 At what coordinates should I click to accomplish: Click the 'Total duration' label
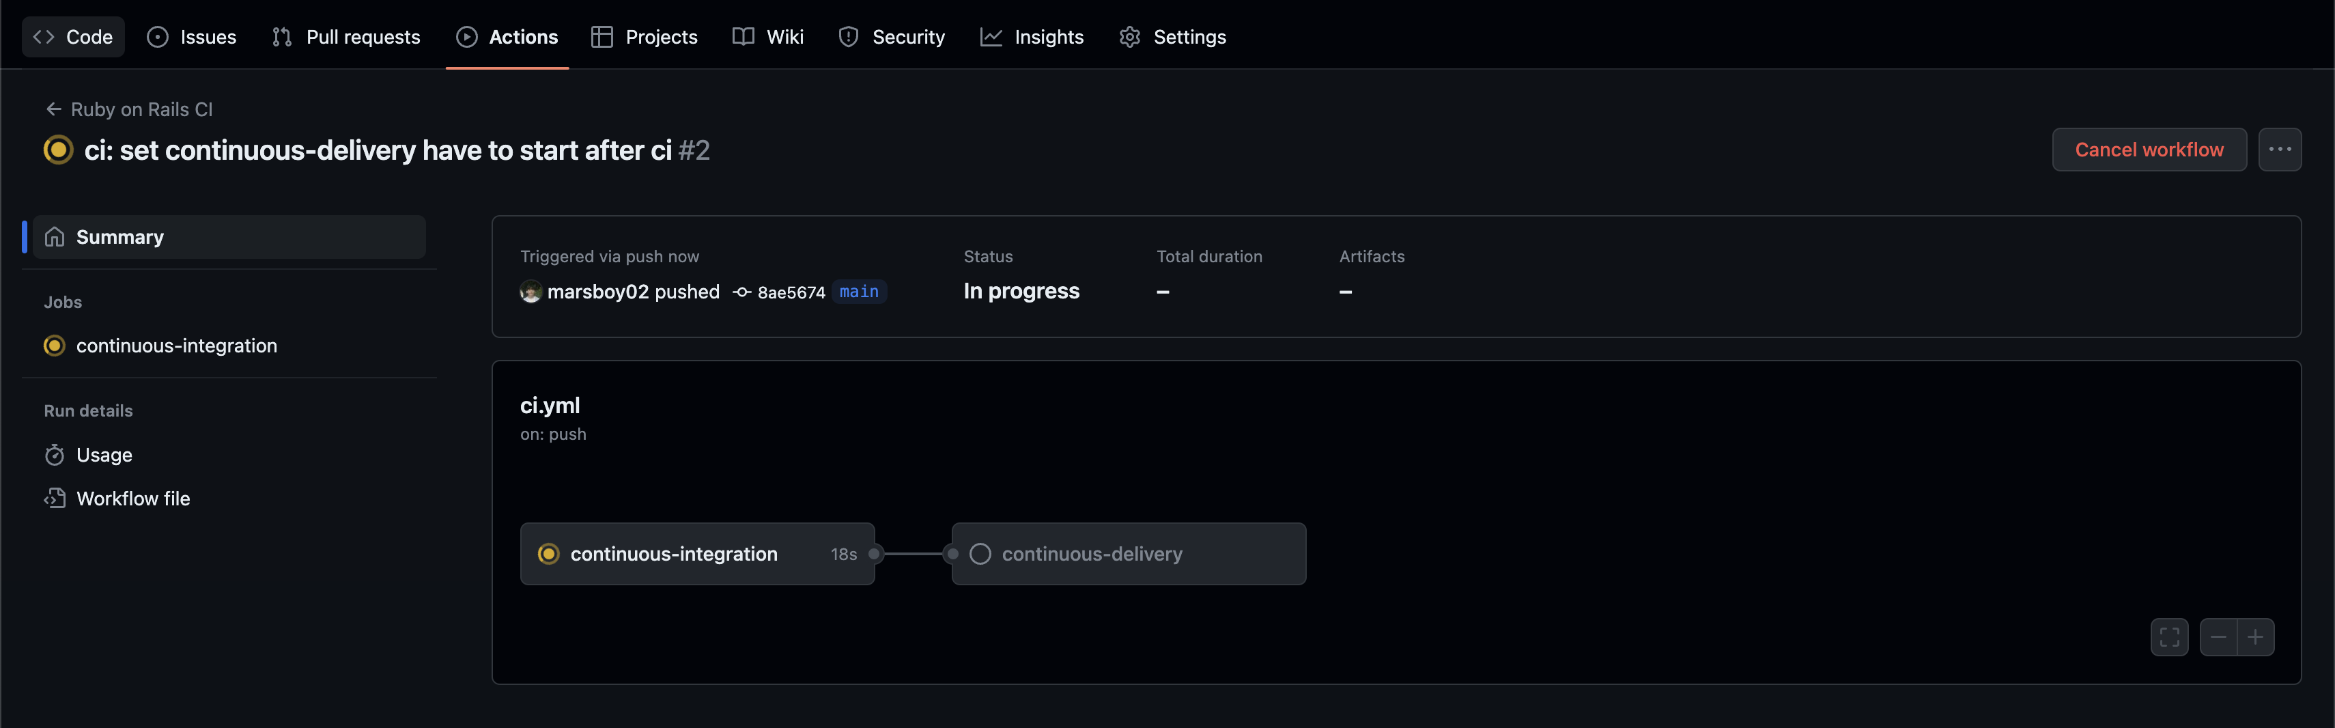1208,257
